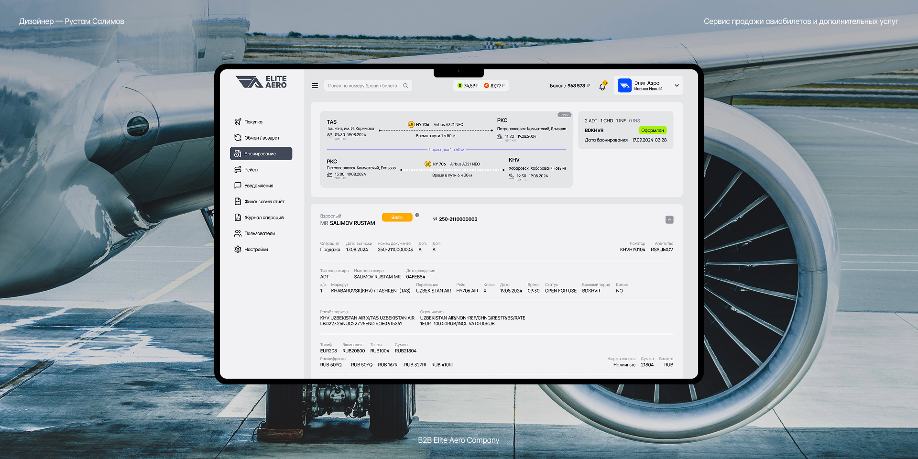Open the notifications bell
Image resolution: width=918 pixels, height=459 pixels.
coord(602,87)
